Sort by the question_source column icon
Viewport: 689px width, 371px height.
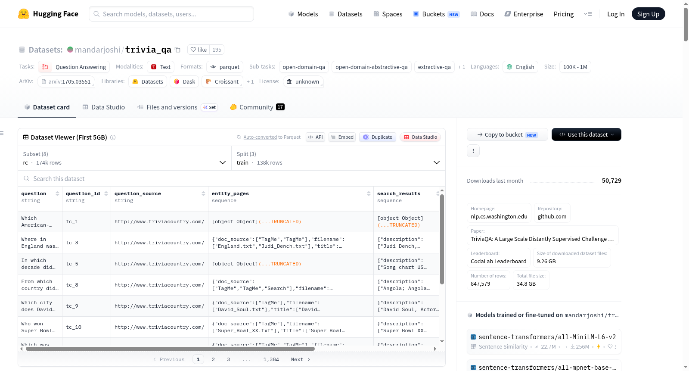pyautogui.click(x=203, y=194)
